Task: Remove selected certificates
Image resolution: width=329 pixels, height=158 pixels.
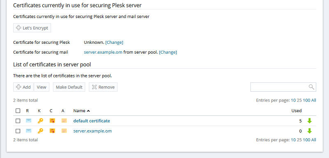Action: pyautogui.click(x=103, y=87)
